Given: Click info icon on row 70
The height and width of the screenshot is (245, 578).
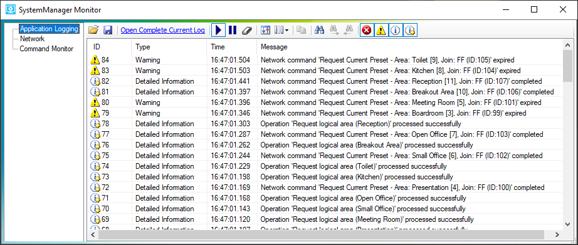Looking at the screenshot, I should tap(95, 209).
